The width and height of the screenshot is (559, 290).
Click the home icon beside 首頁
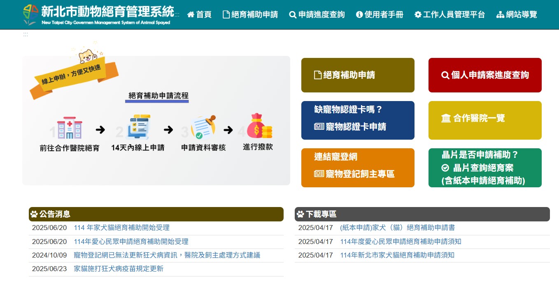pyautogui.click(x=191, y=15)
